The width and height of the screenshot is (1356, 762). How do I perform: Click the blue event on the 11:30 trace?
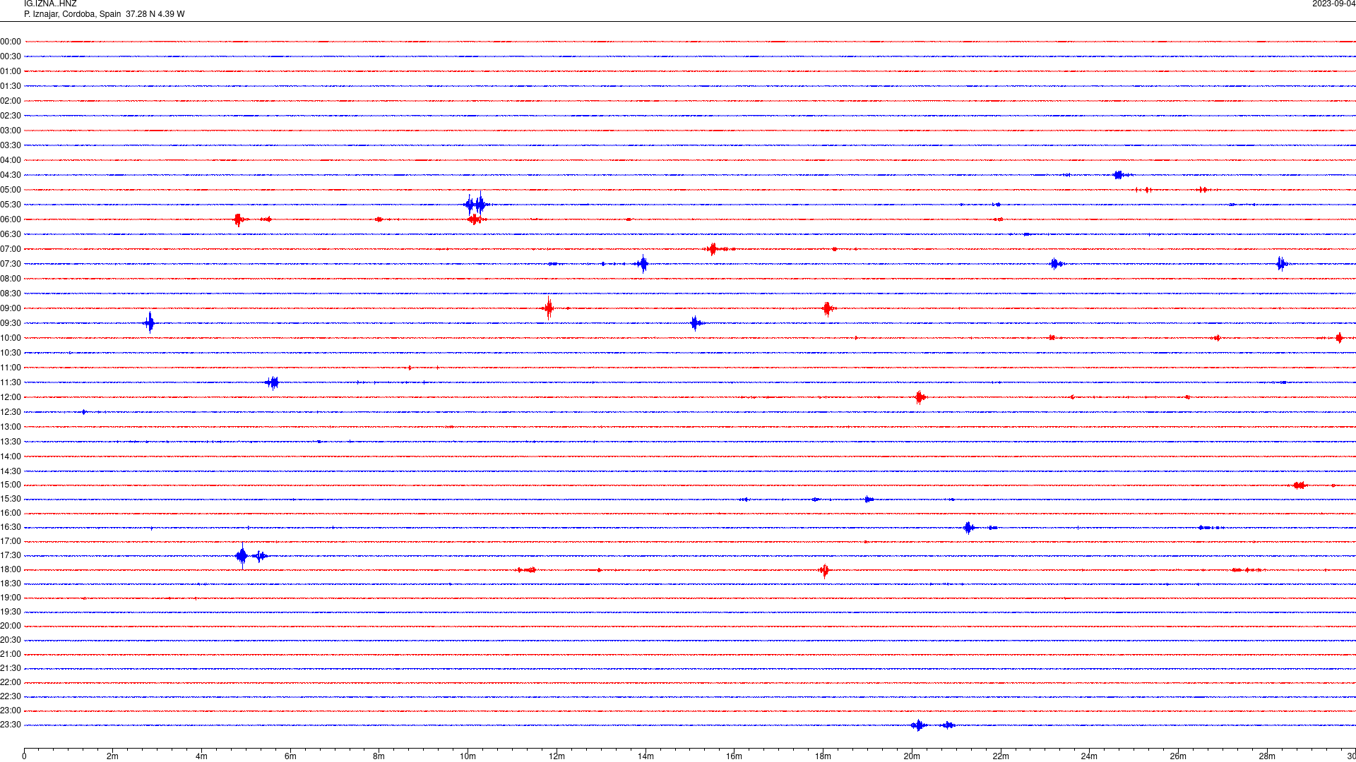[273, 382]
